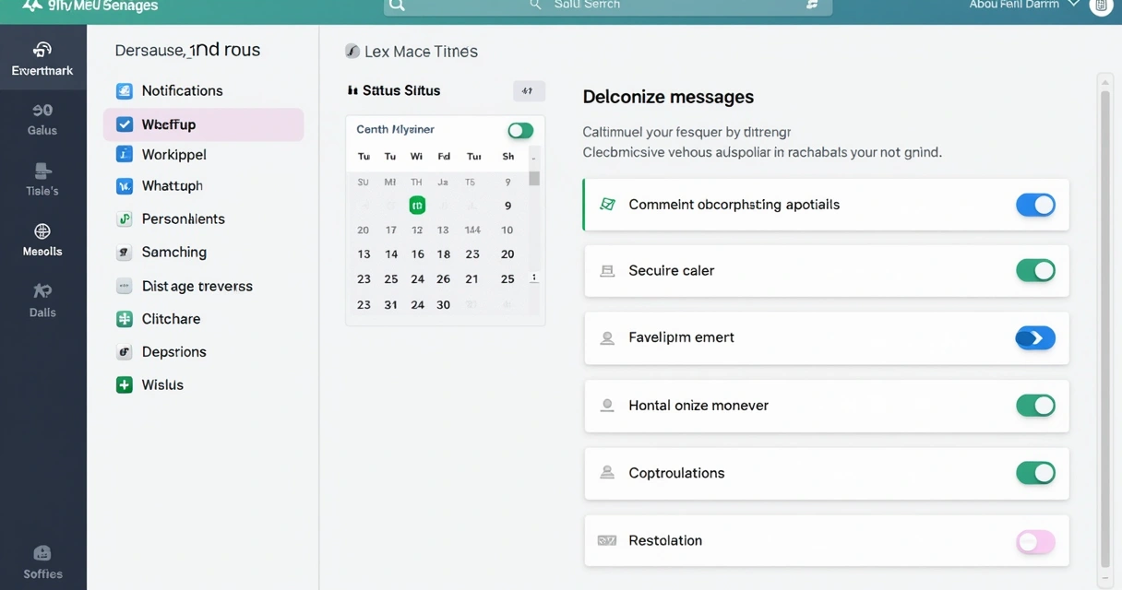Toggle the Wheffup checkbox
The height and width of the screenshot is (590, 1122).
[125, 124]
